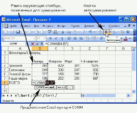Undo the last action

pyautogui.click(x=90, y=32)
